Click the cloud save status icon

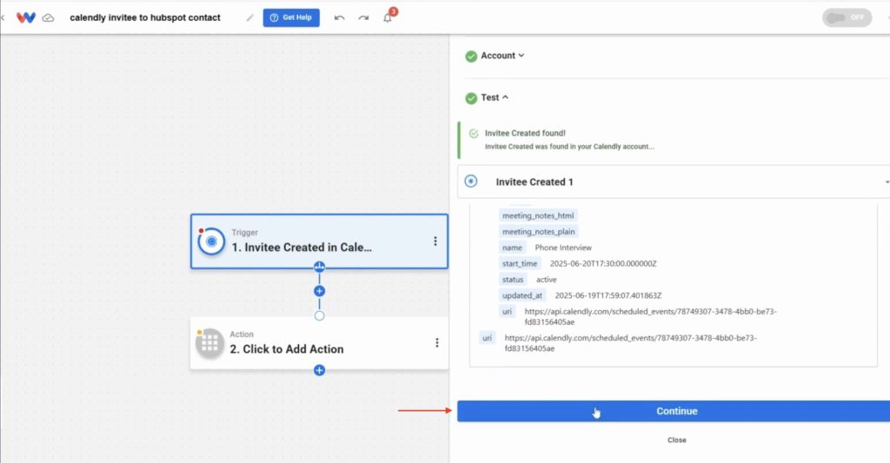pyautogui.click(x=49, y=17)
